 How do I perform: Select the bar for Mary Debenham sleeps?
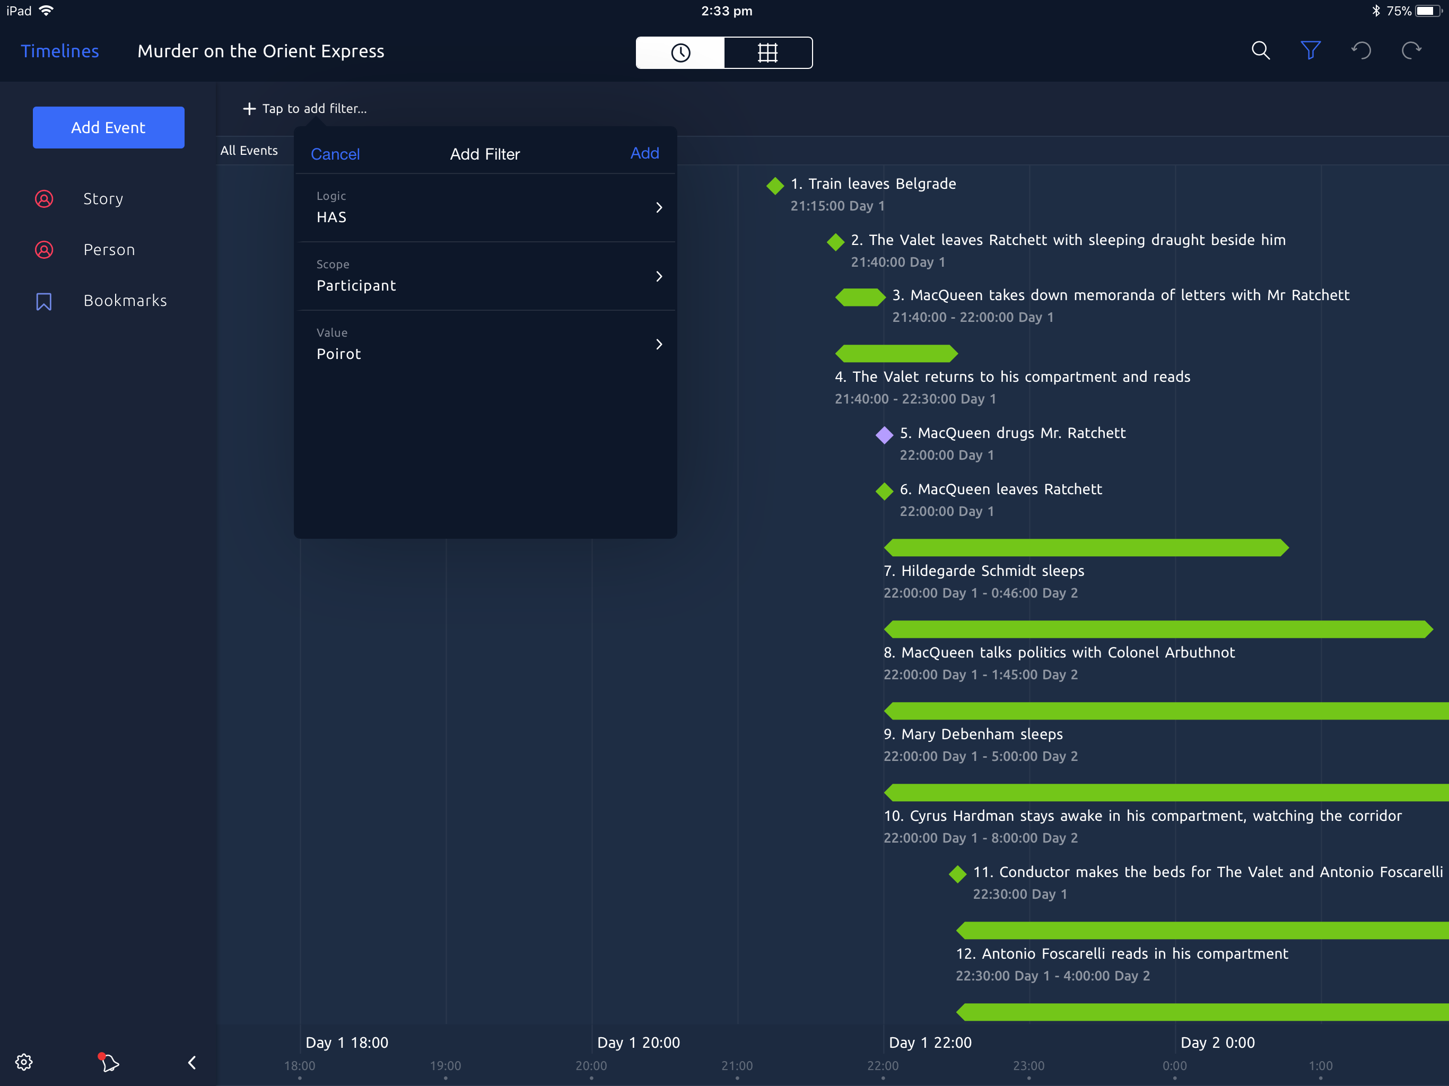[1166, 711]
